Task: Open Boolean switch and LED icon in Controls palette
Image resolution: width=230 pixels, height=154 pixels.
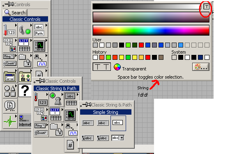Action: coord(25,30)
